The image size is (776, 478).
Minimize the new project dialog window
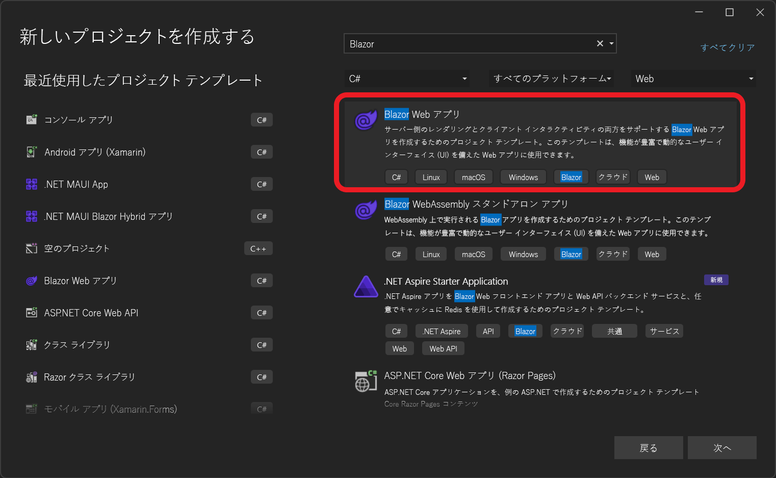[699, 12]
